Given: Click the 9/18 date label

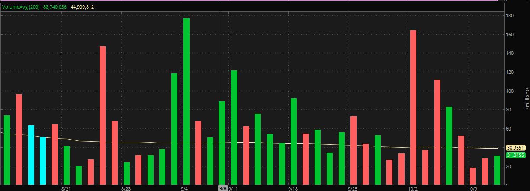Looking at the screenshot, I should 293,188.
